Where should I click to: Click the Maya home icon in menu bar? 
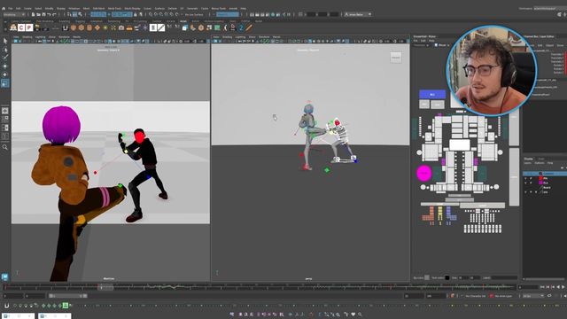[x=4, y=8]
